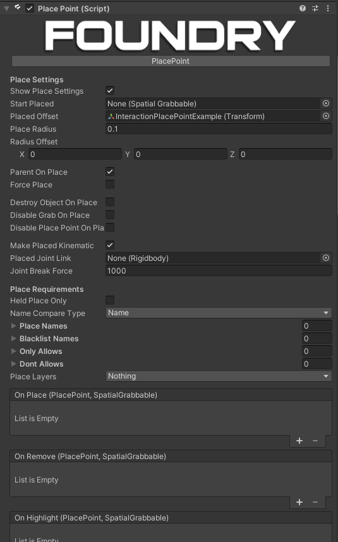Click the Place Settings section heading

[x=37, y=80]
